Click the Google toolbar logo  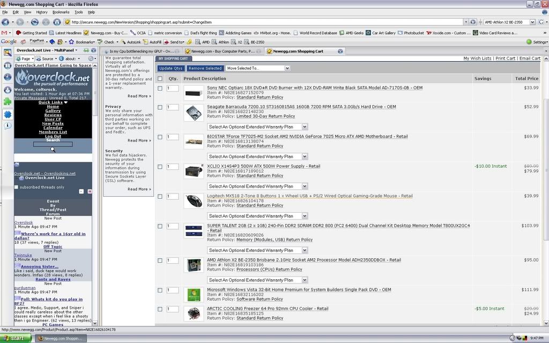(9, 42)
